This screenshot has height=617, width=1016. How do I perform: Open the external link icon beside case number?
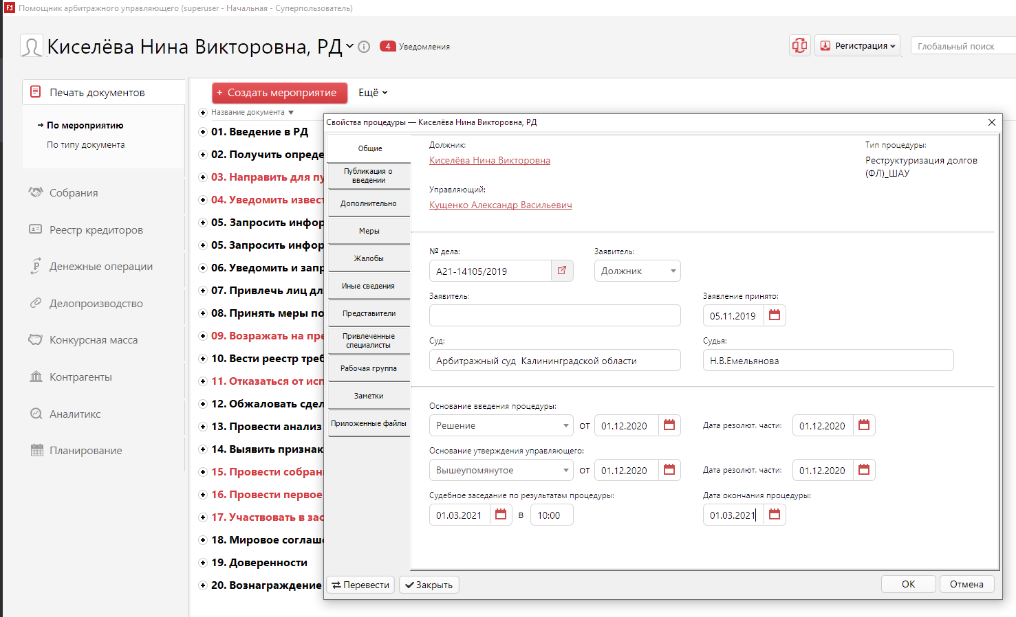point(561,271)
